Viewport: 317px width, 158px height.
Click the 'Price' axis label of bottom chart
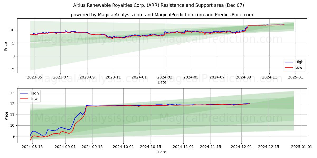click(x=7, y=116)
